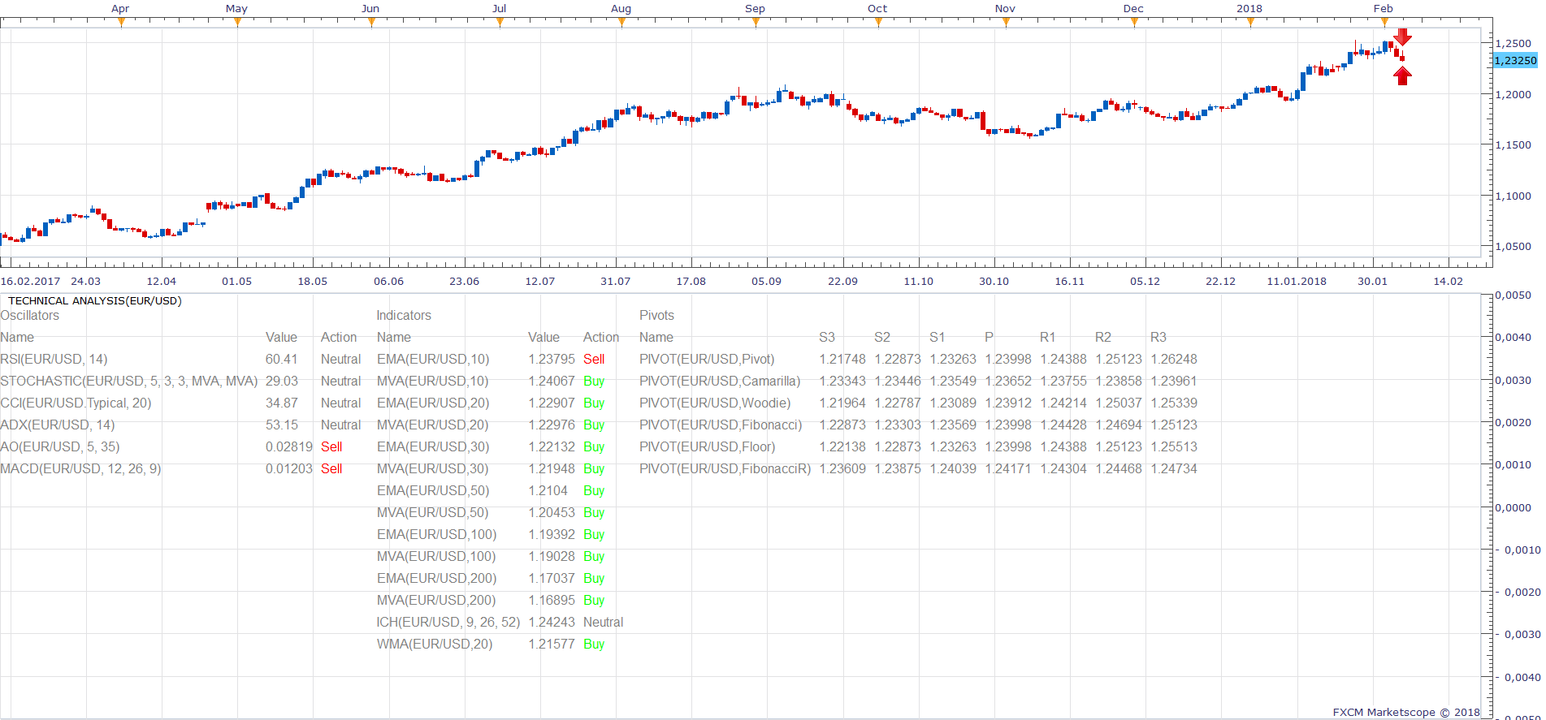The image size is (1546, 720).
Task: Click the Jul month marker triangle
Action: (500, 22)
